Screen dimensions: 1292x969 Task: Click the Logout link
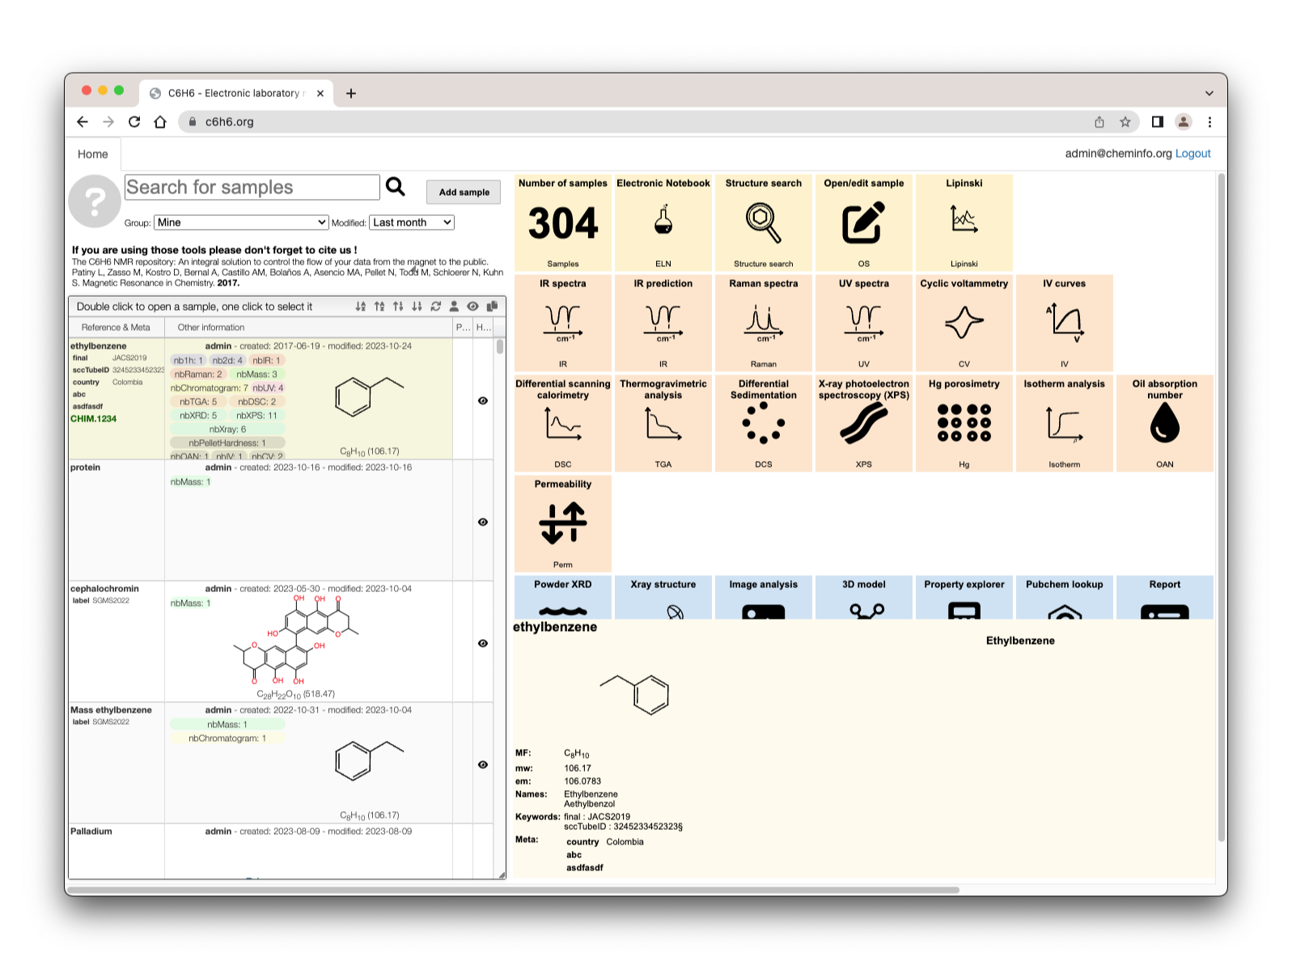pyautogui.click(x=1192, y=154)
